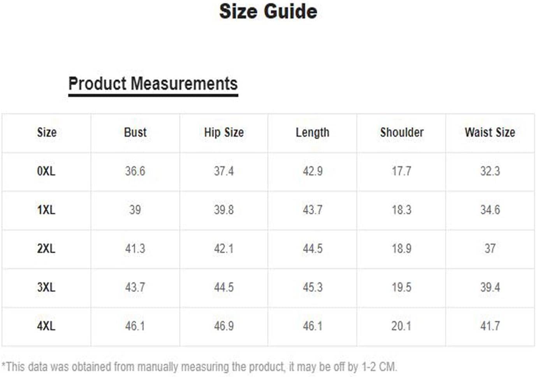Select the 3XL length value 45.3
The image size is (536, 377).
pyautogui.click(x=313, y=288)
